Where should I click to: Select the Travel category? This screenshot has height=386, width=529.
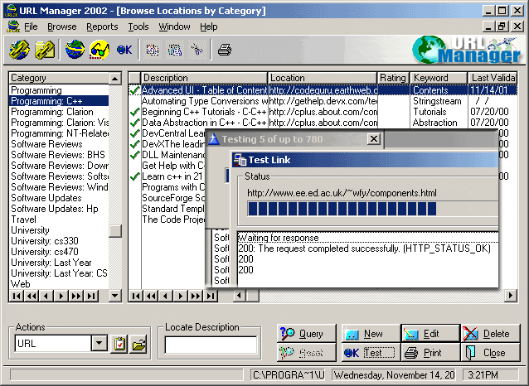pyautogui.click(x=59, y=220)
